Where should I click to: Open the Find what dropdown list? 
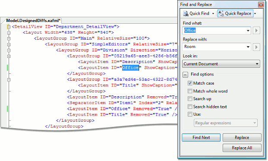tap(248, 31)
